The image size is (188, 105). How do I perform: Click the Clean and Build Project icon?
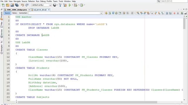point(65,5)
